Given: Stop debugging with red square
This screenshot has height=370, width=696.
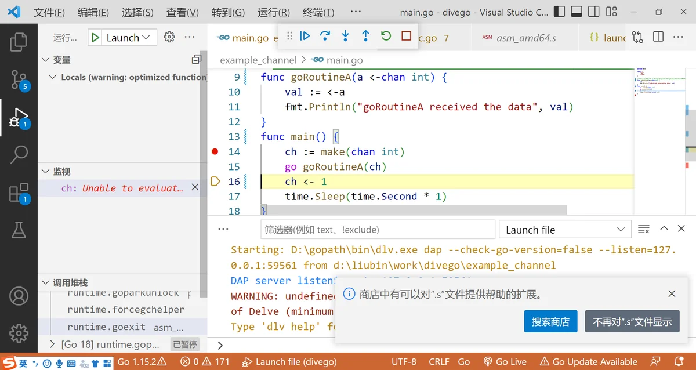Looking at the screenshot, I should pyautogui.click(x=406, y=36).
